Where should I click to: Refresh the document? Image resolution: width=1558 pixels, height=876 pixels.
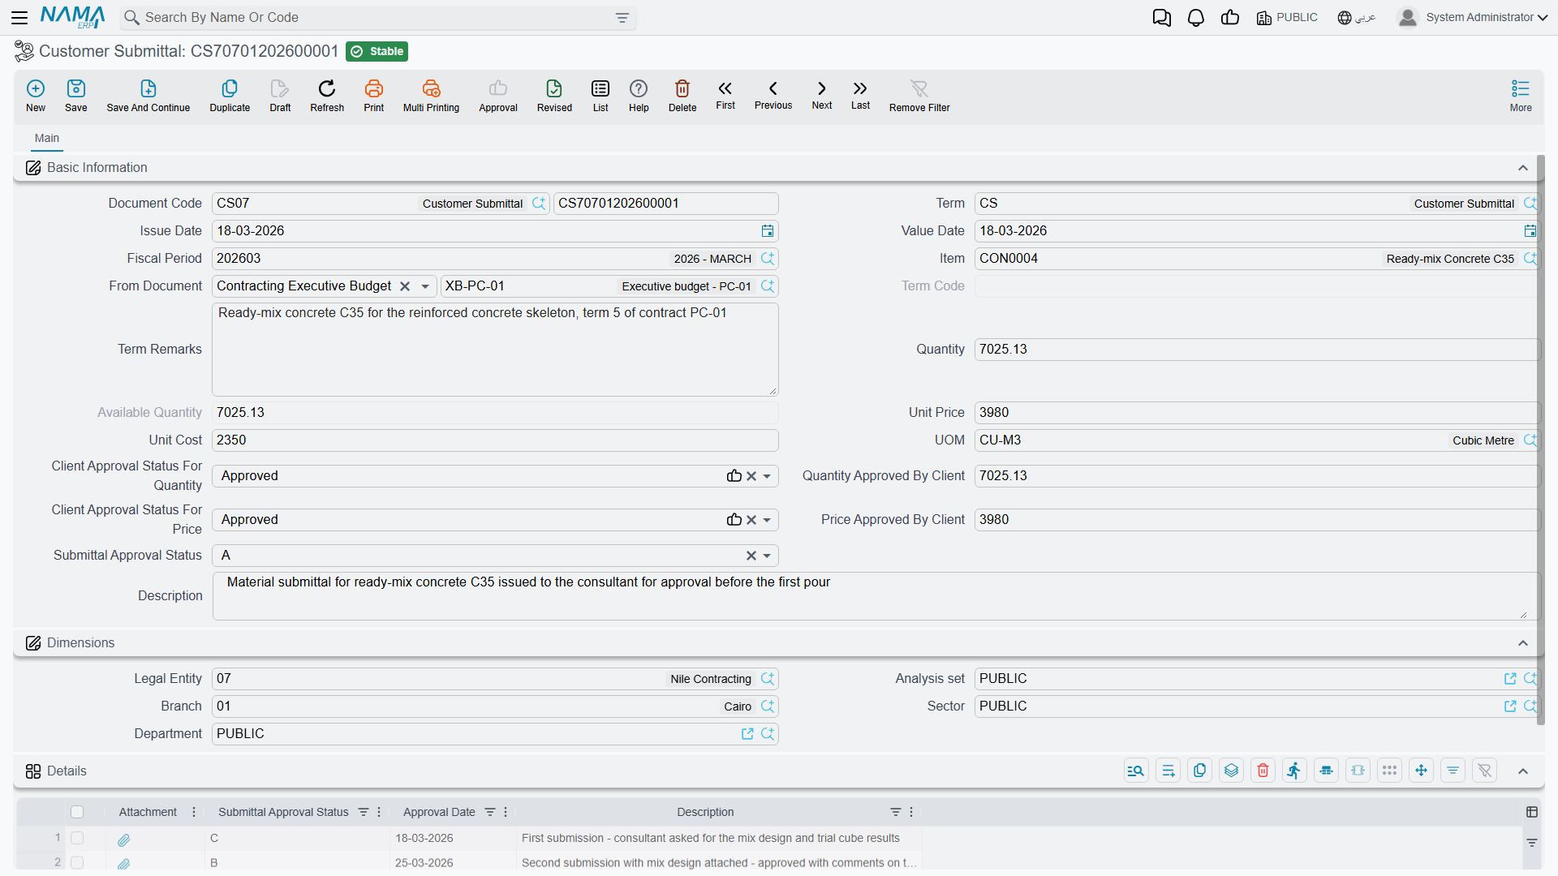click(327, 95)
